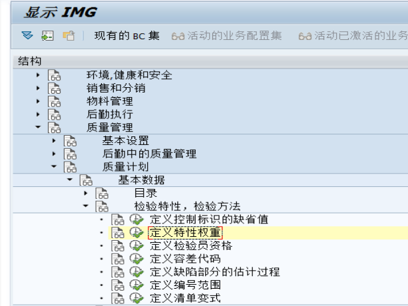408x306 pixels.
Task: Open documentation icon for 定义清单变式
Action: click(118, 298)
